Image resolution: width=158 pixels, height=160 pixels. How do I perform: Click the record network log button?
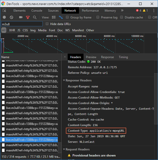(x=4, y=17)
